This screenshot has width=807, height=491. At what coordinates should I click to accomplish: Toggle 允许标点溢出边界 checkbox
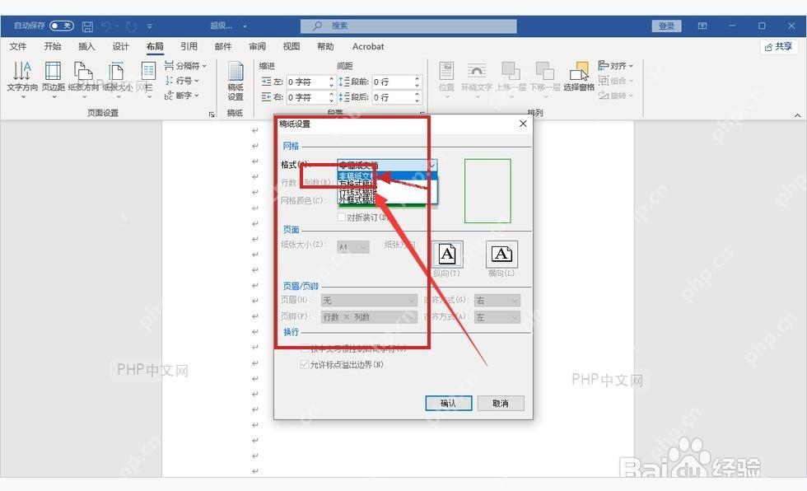click(305, 364)
